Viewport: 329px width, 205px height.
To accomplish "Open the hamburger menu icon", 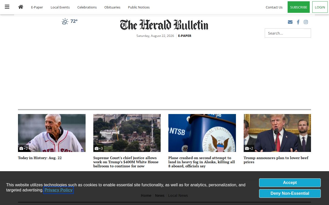I will pyautogui.click(x=7, y=7).
